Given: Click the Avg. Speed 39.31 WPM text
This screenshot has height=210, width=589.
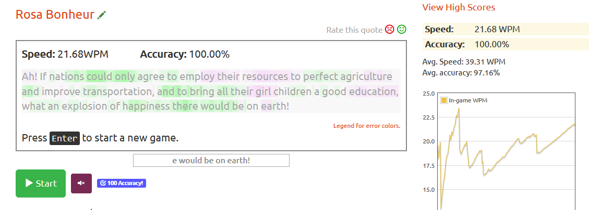Looking at the screenshot, I should click(464, 62).
